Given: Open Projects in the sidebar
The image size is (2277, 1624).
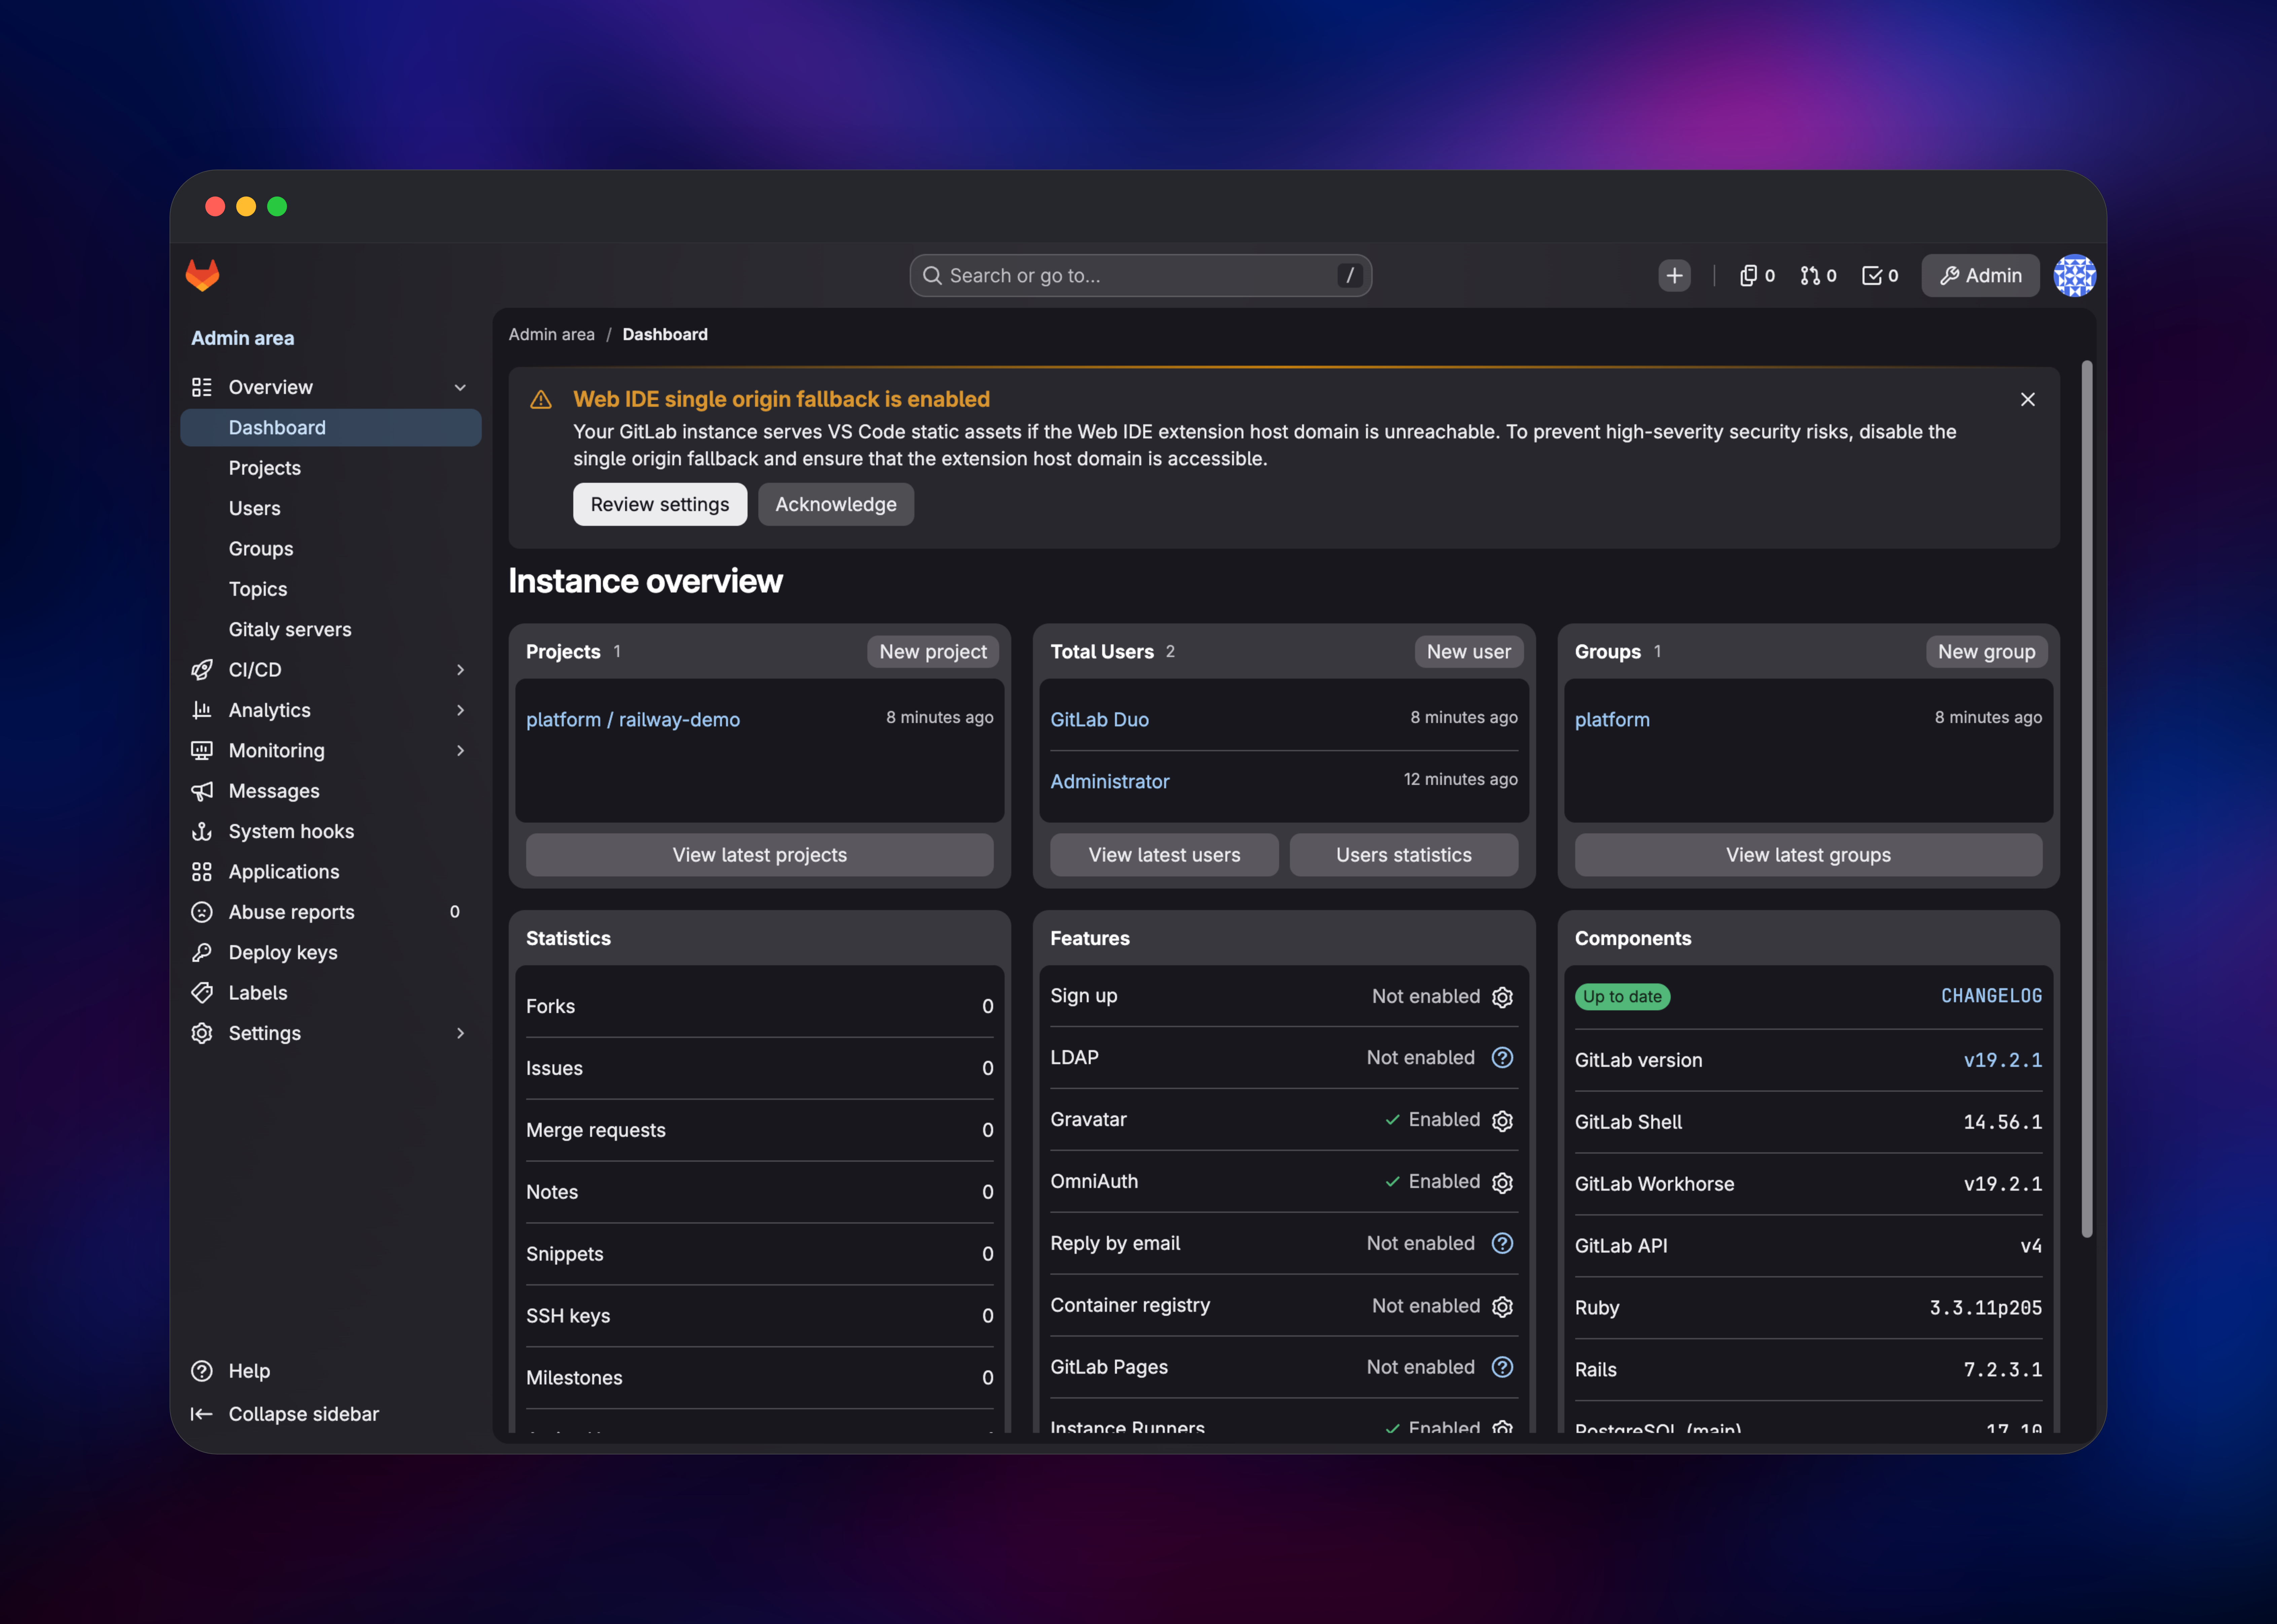Looking at the screenshot, I should [331, 468].
